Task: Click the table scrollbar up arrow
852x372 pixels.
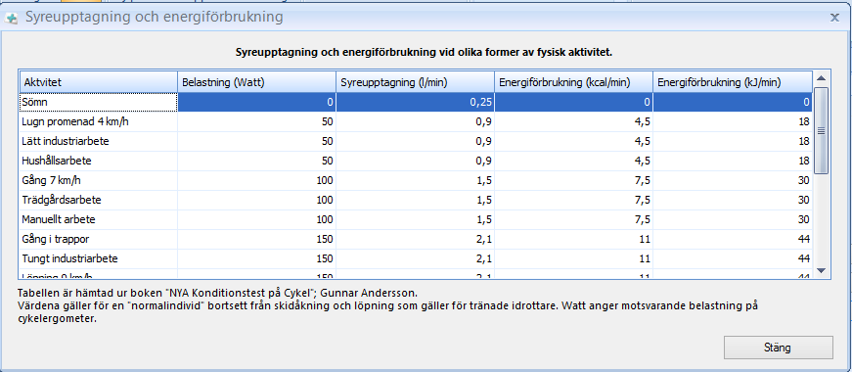Action: coord(821,77)
